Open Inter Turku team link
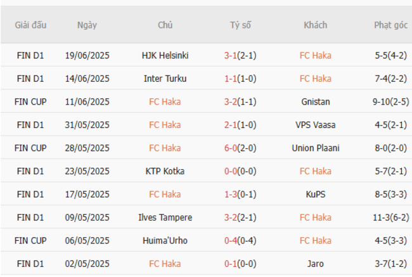 tap(165, 79)
